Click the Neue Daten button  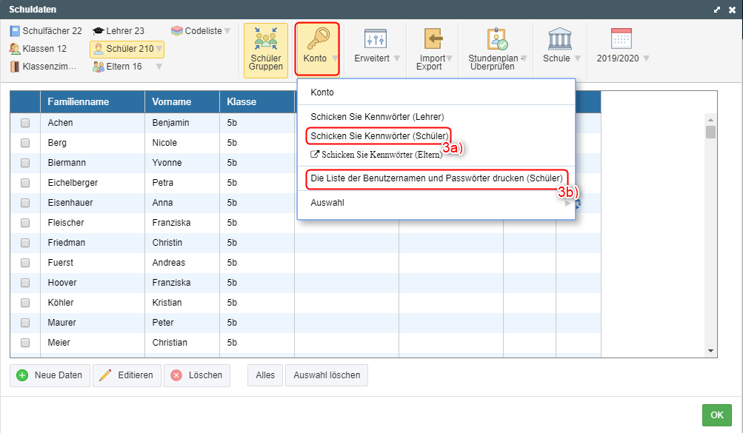(x=50, y=375)
